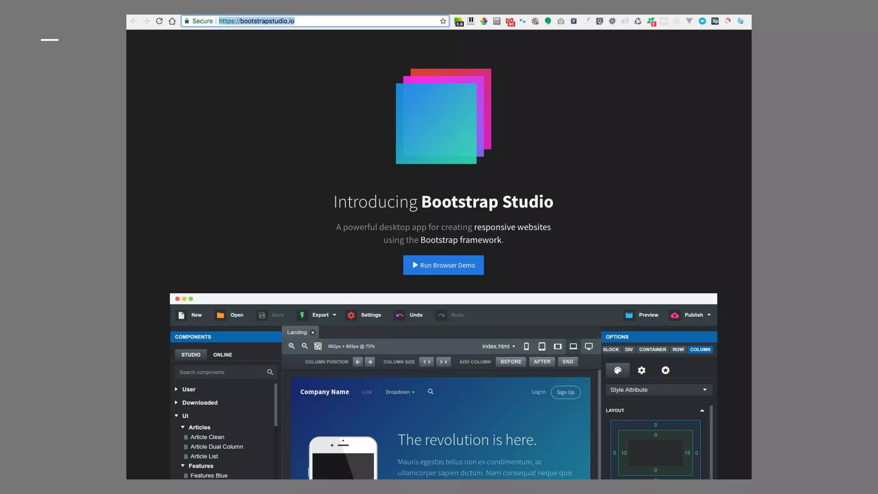Select the Article List component
Screen dimensions: 878x494
pos(204,457)
